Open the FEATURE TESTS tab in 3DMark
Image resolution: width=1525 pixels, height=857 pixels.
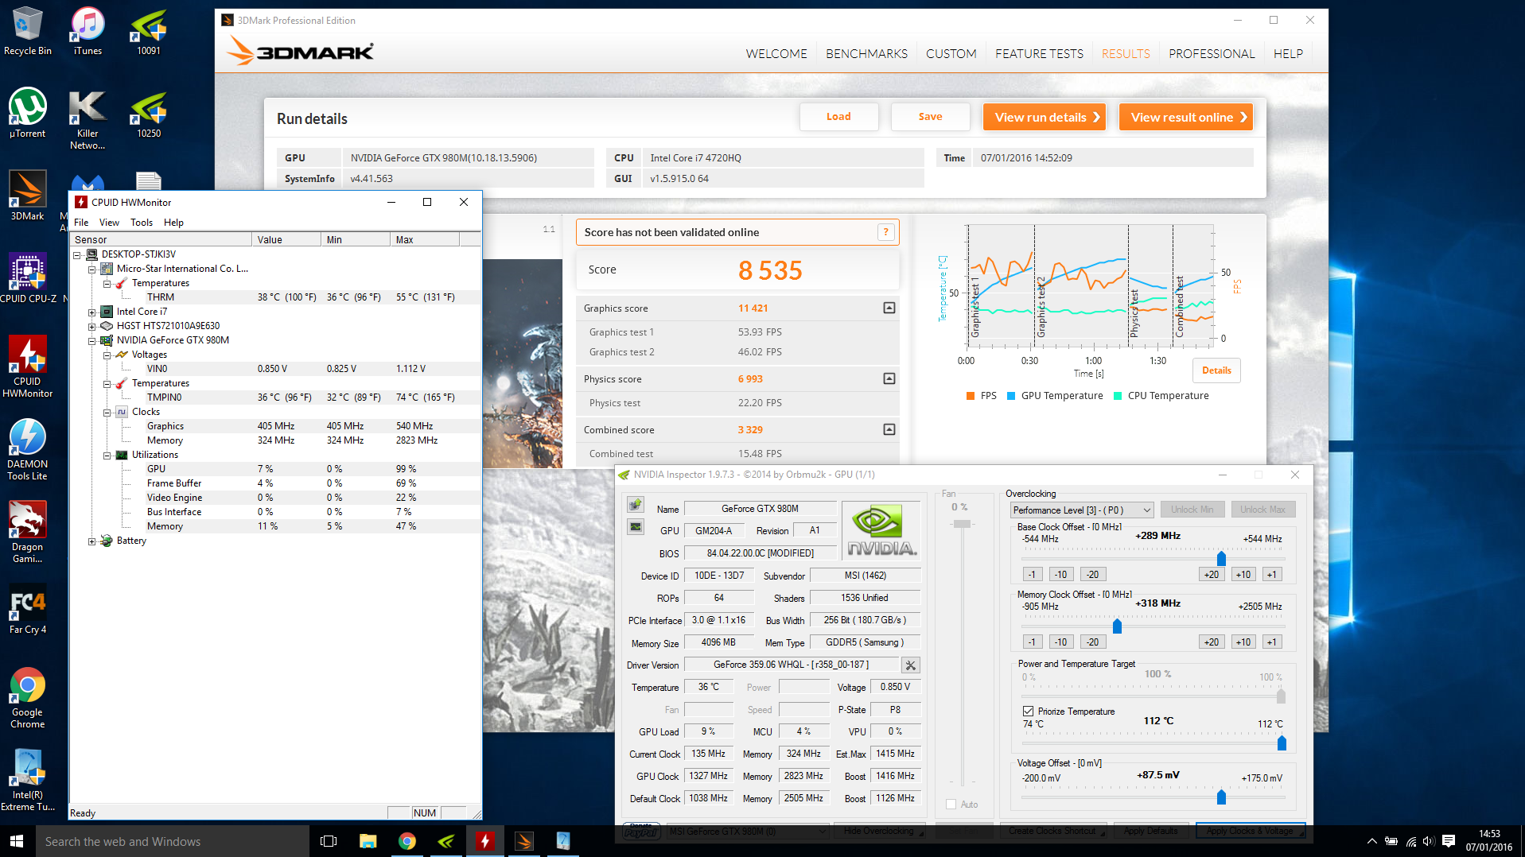tap(1039, 54)
